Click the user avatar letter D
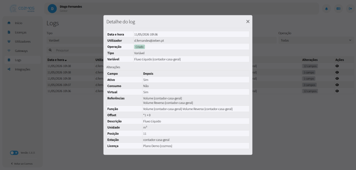 tap(52, 9)
